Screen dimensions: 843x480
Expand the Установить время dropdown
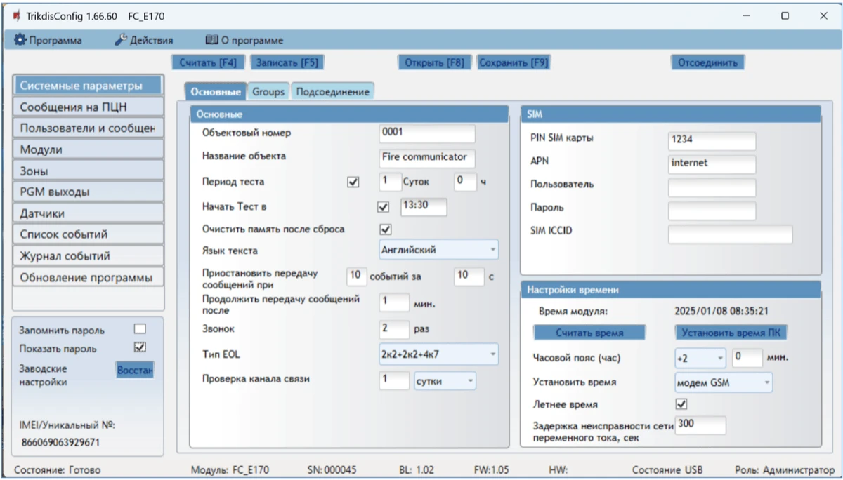tap(723, 382)
